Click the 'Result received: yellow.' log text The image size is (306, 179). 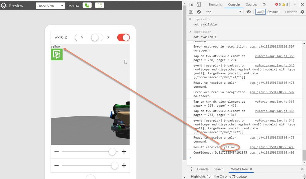tap(215, 147)
